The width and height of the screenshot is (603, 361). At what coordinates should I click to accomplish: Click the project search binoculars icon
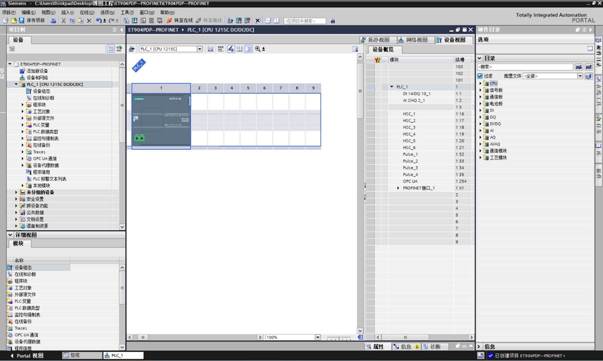click(x=332, y=21)
